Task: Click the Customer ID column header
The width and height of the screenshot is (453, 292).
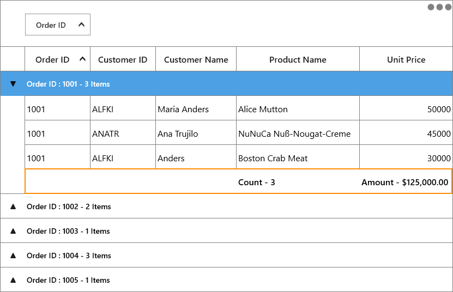Action: tap(123, 59)
